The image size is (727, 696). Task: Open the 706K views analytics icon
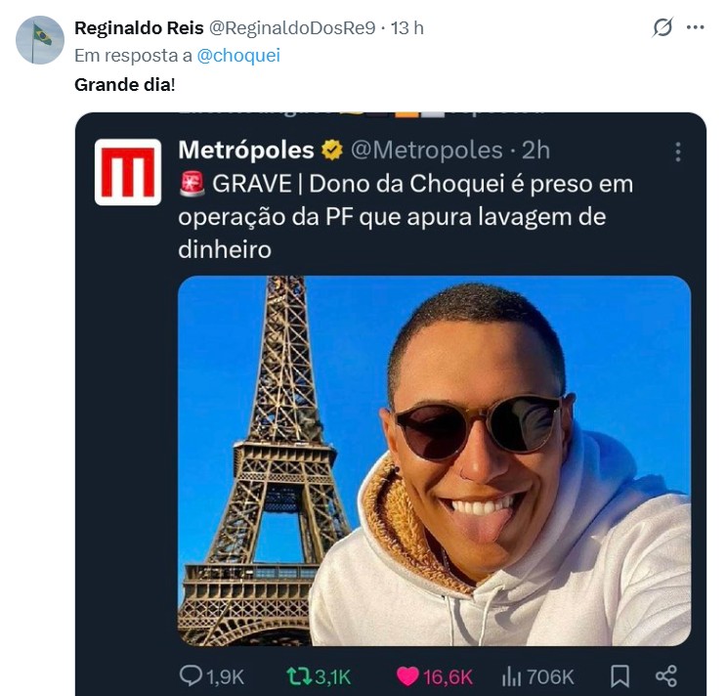(513, 675)
